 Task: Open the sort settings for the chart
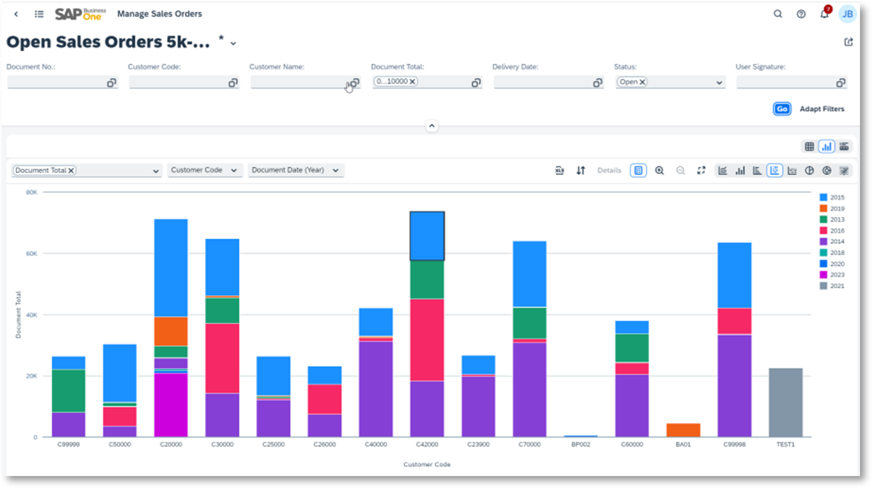point(581,170)
